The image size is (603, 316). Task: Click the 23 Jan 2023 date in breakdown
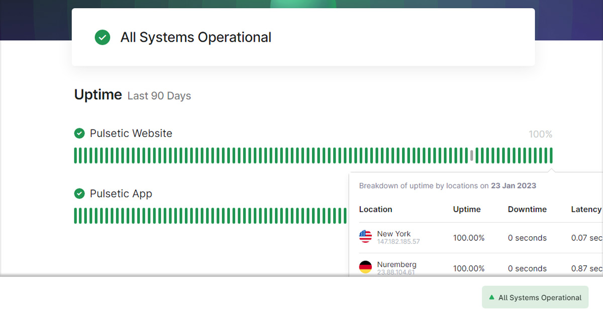pyautogui.click(x=514, y=186)
